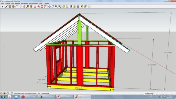The height and width of the screenshot is (99, 176).
Task: Activate the Zoom magnifier tool
Action: (x=56, y=7)
